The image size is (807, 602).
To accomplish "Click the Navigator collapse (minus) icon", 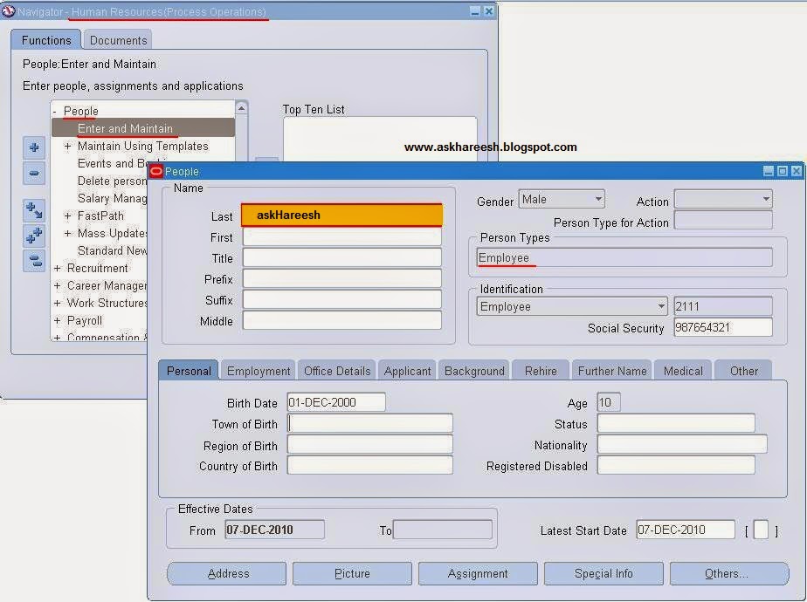I will tap(34, 174).
